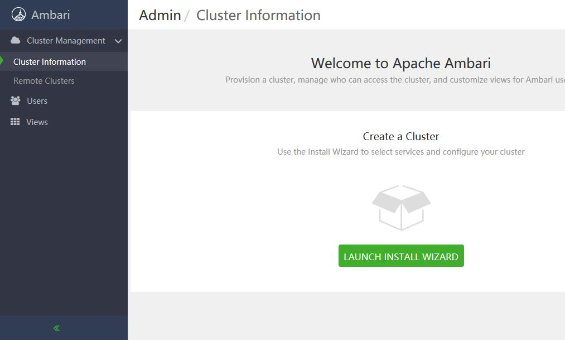The image size is (565, 340).
Task: Click the Cluster Information breadcrumb title
Action: tap(258, 15)
